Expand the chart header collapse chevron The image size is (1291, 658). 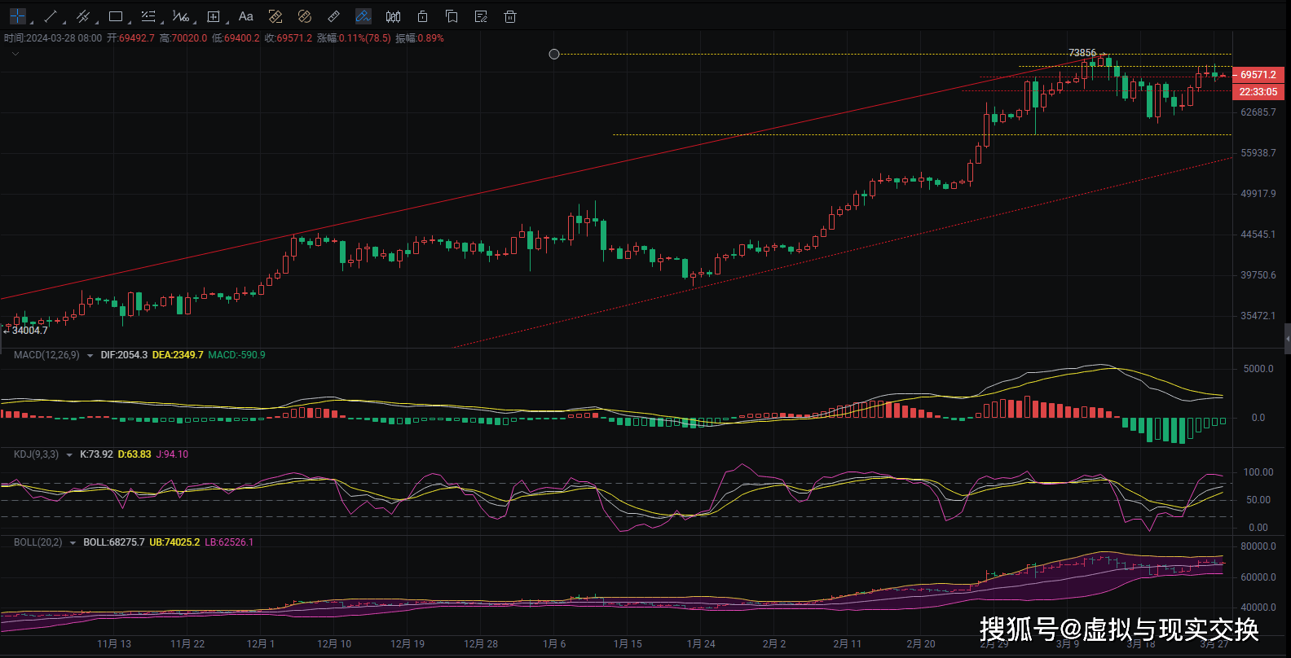(15, 54)
